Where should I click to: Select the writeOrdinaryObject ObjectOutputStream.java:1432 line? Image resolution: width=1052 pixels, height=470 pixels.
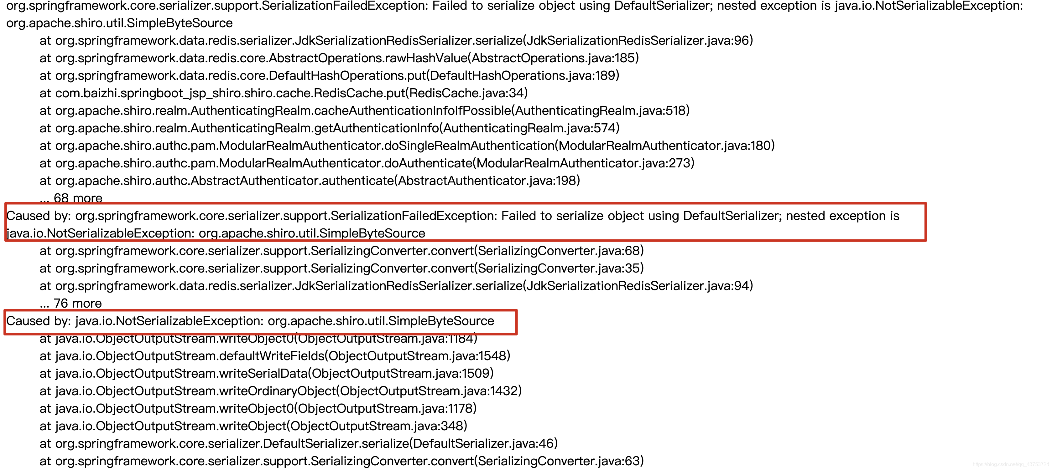281,391
